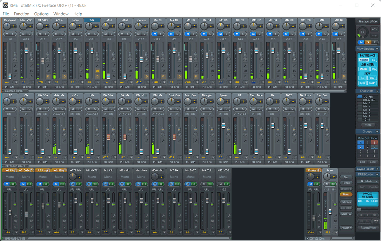Toggle Dynamics D on AN 4 channel
Viewport: 381px width, 241px height.
coord(64,76)
